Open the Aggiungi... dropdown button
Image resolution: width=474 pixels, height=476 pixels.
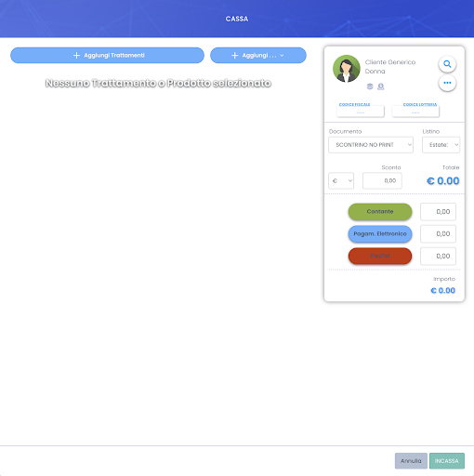coord(258,55)
